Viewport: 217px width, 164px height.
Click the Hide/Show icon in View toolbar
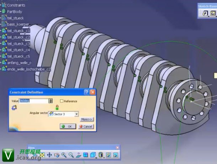click(108, 155)
